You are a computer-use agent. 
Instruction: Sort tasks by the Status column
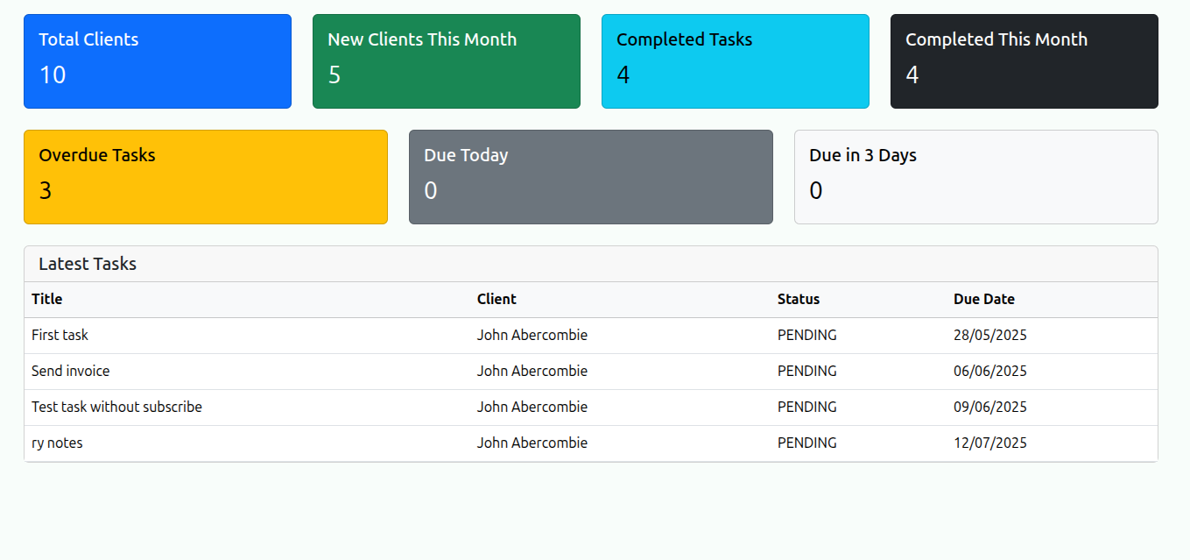[799, 299]
